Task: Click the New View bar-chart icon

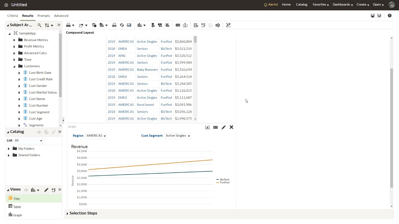Action: (x=140, y=25)
